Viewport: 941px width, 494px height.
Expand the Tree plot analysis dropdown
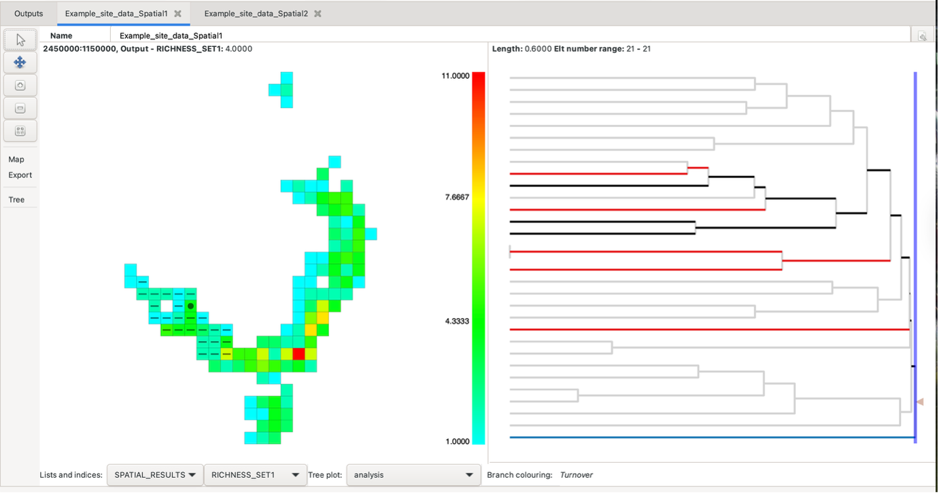coord(413,475)
